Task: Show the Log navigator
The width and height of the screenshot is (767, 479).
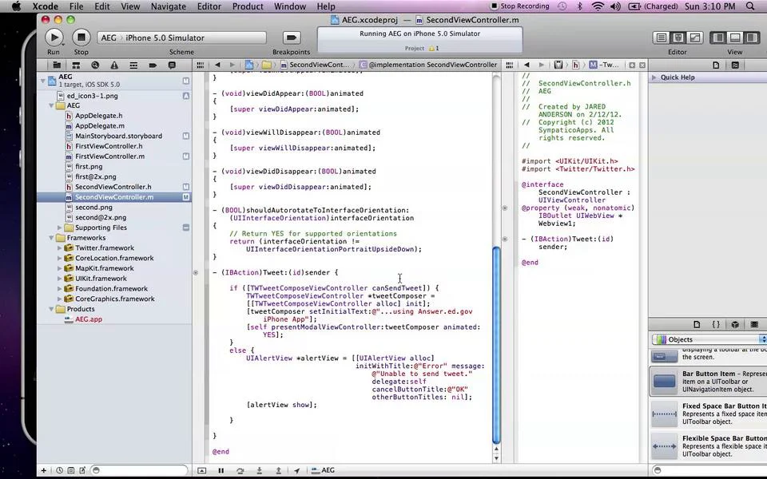Action: tap(172, 65)
